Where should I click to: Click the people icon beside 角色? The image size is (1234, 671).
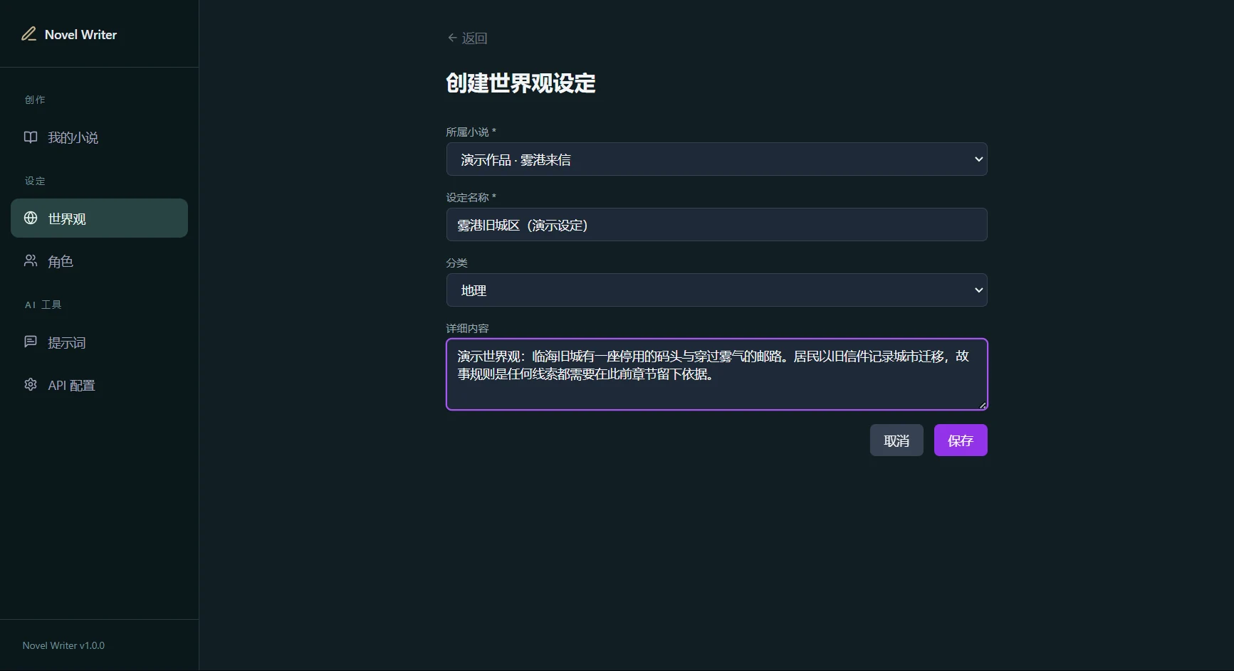point(31,261)
